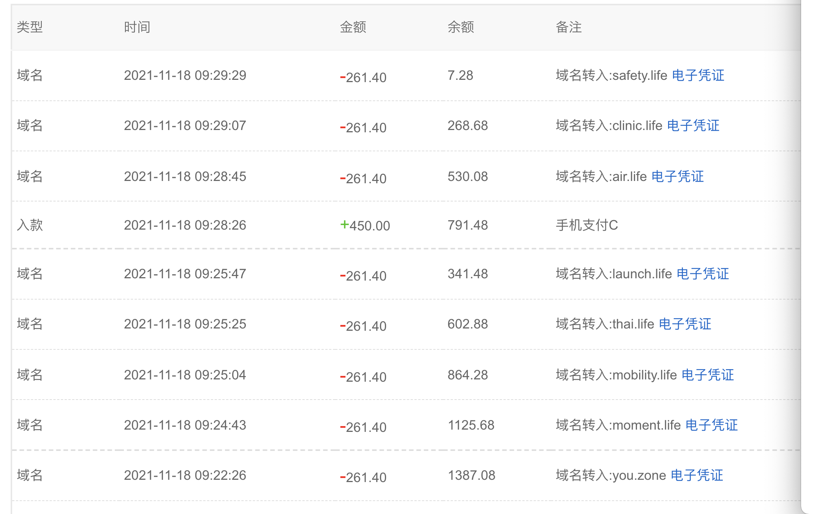Screen dimensions: 814x514
Task: Click the 类型 column header
Action: point(30,27)
